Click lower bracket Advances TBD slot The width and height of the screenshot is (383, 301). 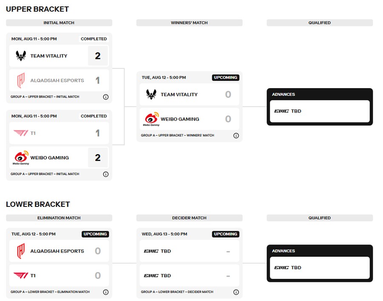320,268
